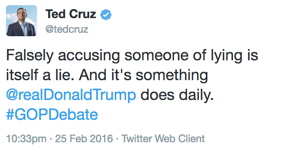Click the Ted Cruz display name
This screenshot has width=297, height=156.
click(x=71, y=14)
